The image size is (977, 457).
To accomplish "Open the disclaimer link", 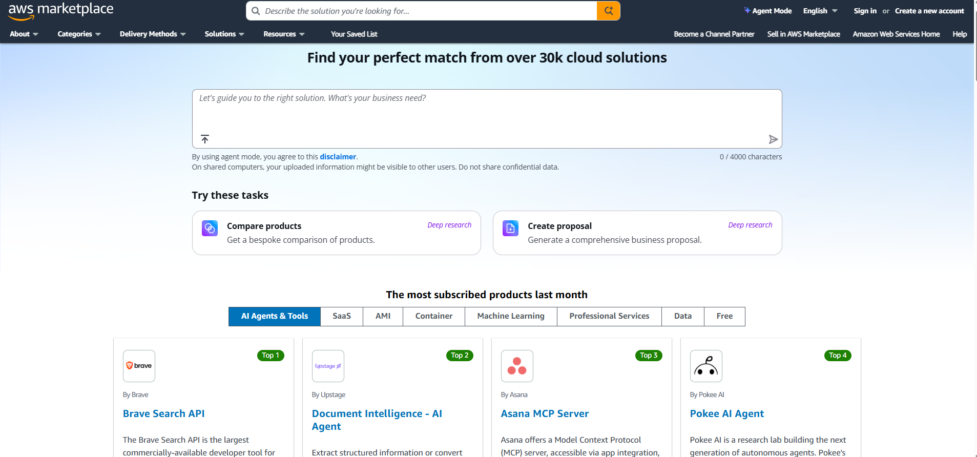I will coord(338,157).
